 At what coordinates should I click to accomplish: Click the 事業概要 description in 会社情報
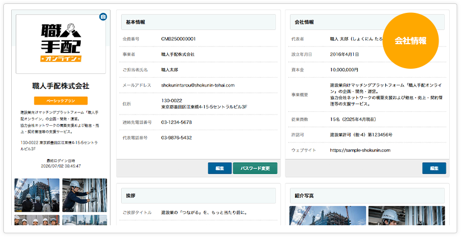386,94
